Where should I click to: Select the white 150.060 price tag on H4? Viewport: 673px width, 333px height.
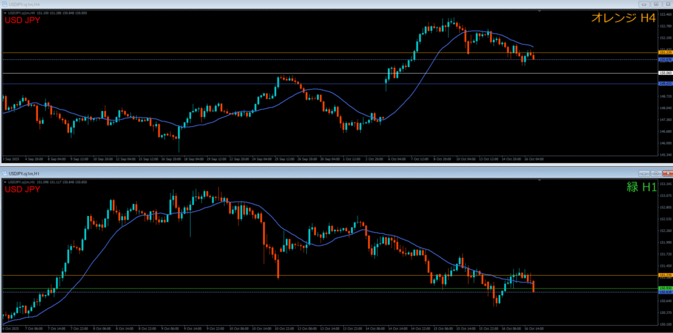tap(664, 73)
